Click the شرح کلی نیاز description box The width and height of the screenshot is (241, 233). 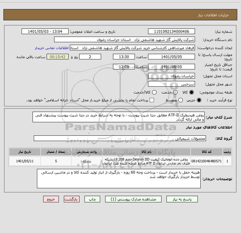119,117
